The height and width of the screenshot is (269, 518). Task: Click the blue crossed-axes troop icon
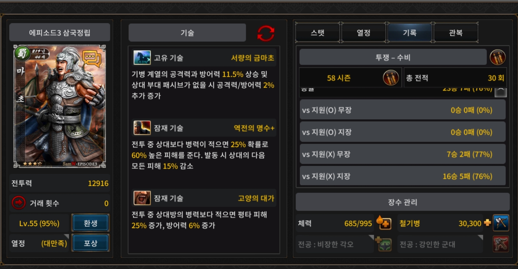[x=501, y=223]
